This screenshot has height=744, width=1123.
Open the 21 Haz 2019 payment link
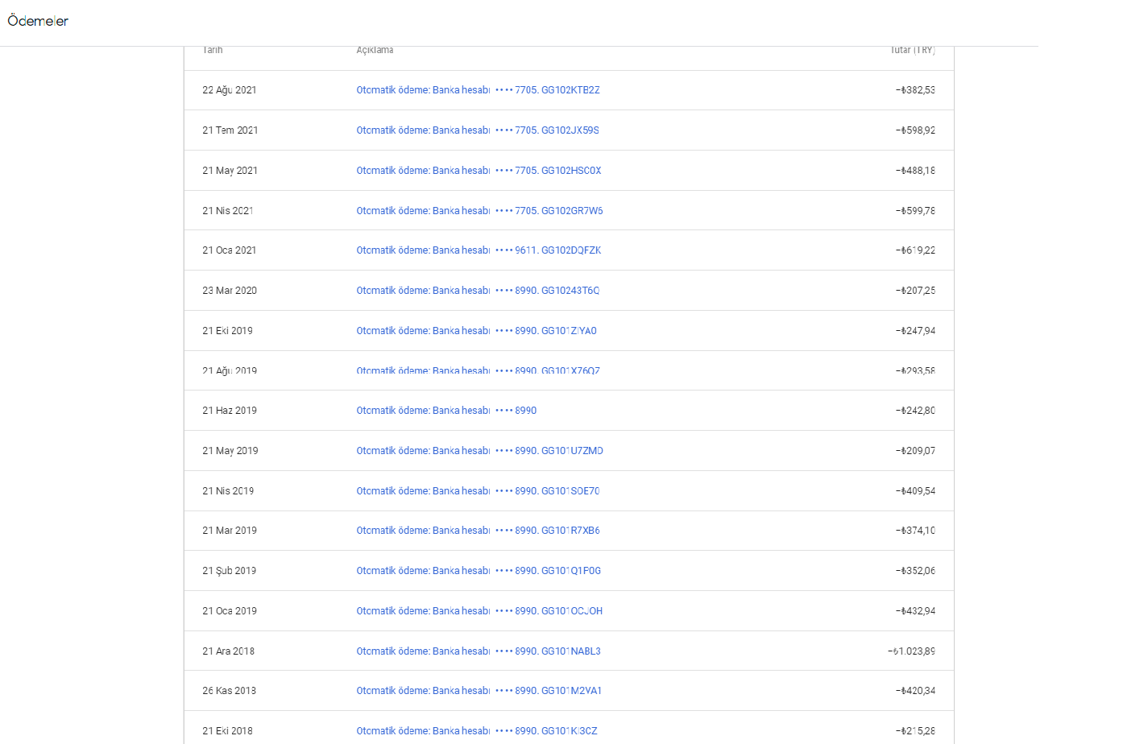tap(446, 411)
